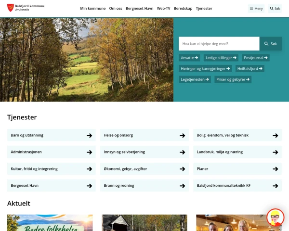Open the Administrasjonen service
Viewport: 289px width, 231px height.
[x=52, y=152]
